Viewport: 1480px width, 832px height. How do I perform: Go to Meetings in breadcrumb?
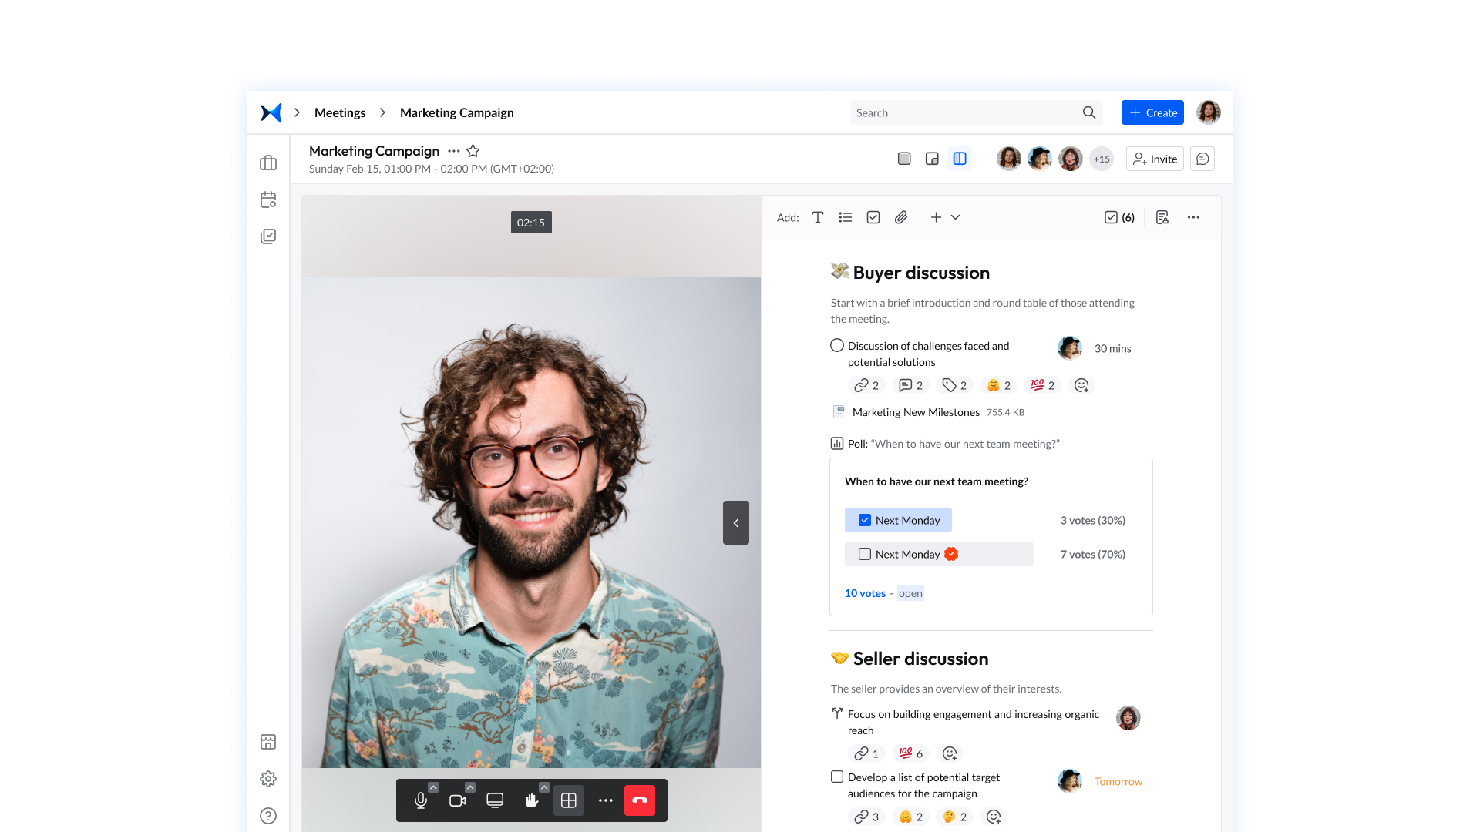click(340, 112)
